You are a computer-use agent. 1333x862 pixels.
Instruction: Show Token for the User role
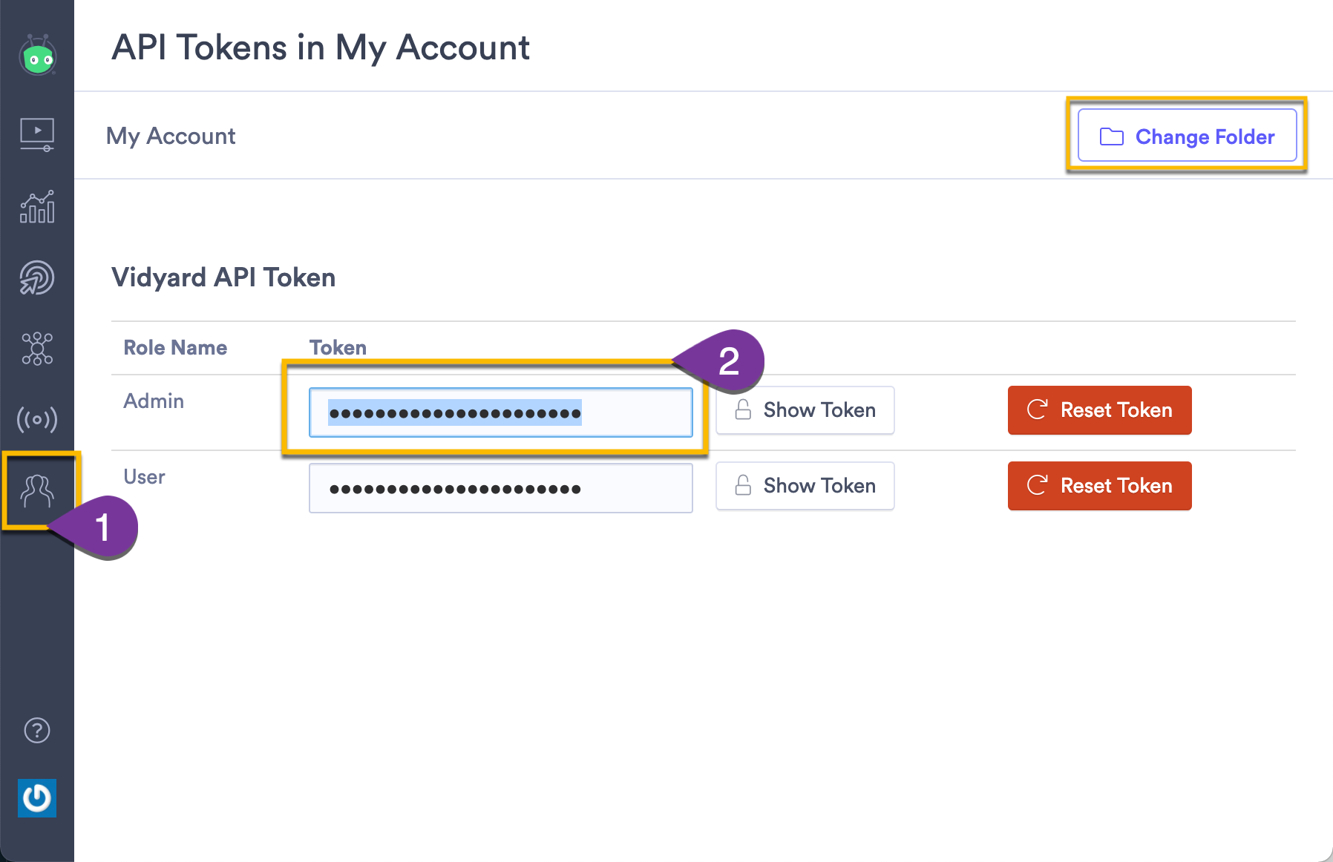[805, 486]
